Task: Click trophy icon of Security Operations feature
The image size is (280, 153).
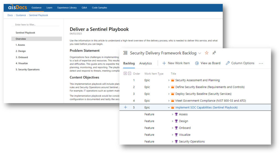Action: [x=176, y=141]
